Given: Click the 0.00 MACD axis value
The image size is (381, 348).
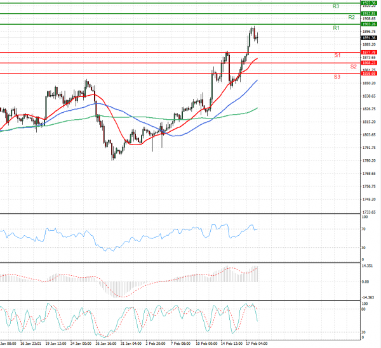Looking at the screenshot, I should (x=365, y=282).
